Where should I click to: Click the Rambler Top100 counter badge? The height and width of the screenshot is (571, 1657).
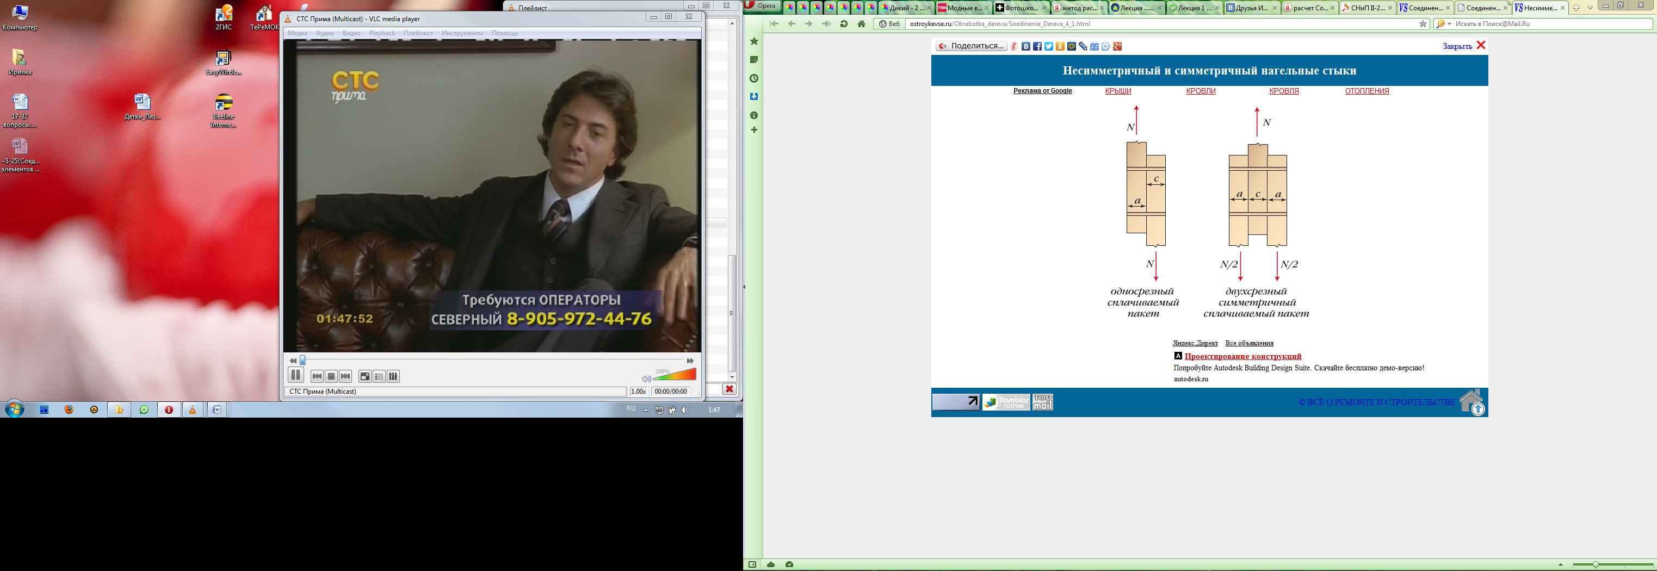coord(1006,402)
